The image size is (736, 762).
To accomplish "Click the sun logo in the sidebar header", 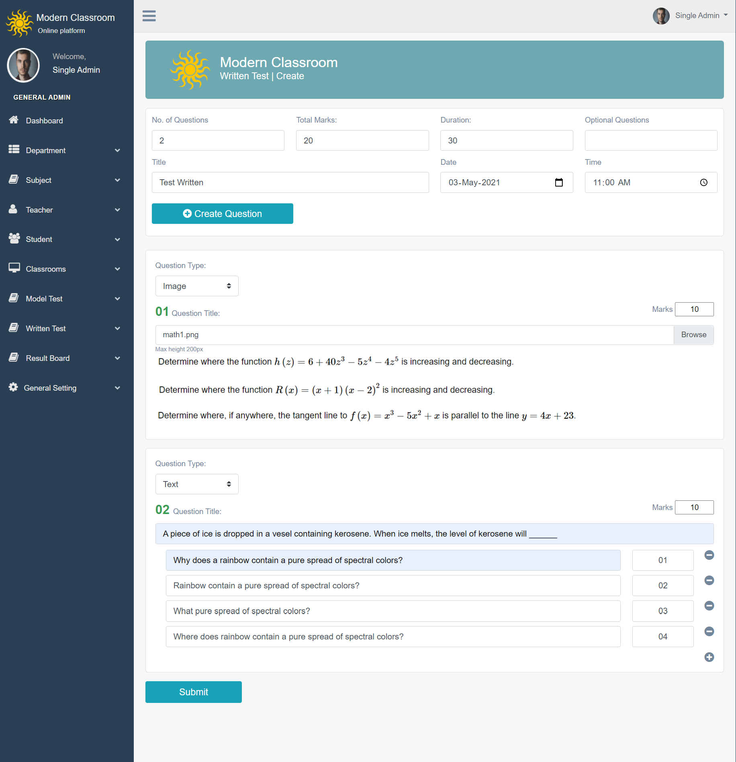I will [x=19, y=23].
